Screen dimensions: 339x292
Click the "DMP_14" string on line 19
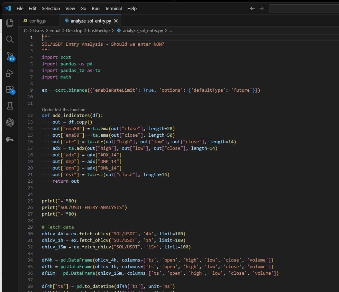(109, 161)
